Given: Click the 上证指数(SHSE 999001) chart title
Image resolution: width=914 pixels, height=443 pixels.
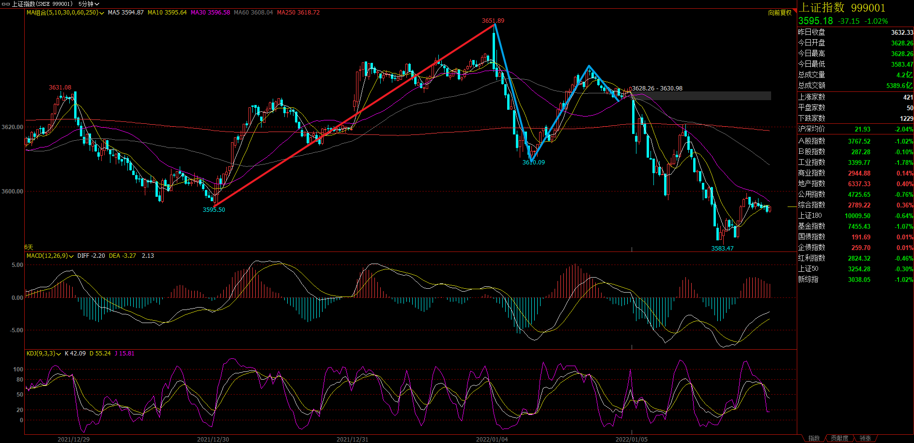Looking at the screenshot, I should (x=42, y=4).
